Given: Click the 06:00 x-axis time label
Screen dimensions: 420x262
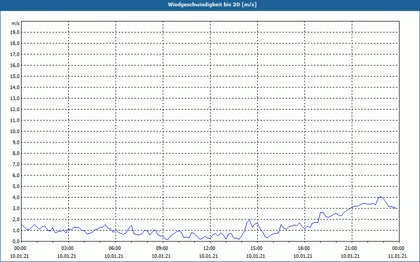Looking at the screenshot, I should pyautogui.click(x=115, y=248).
